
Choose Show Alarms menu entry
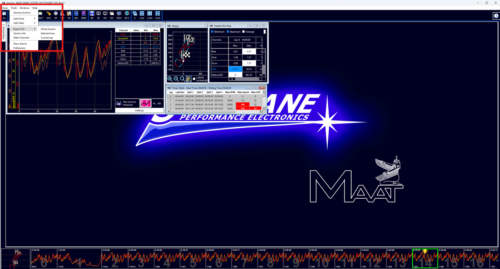20,44
